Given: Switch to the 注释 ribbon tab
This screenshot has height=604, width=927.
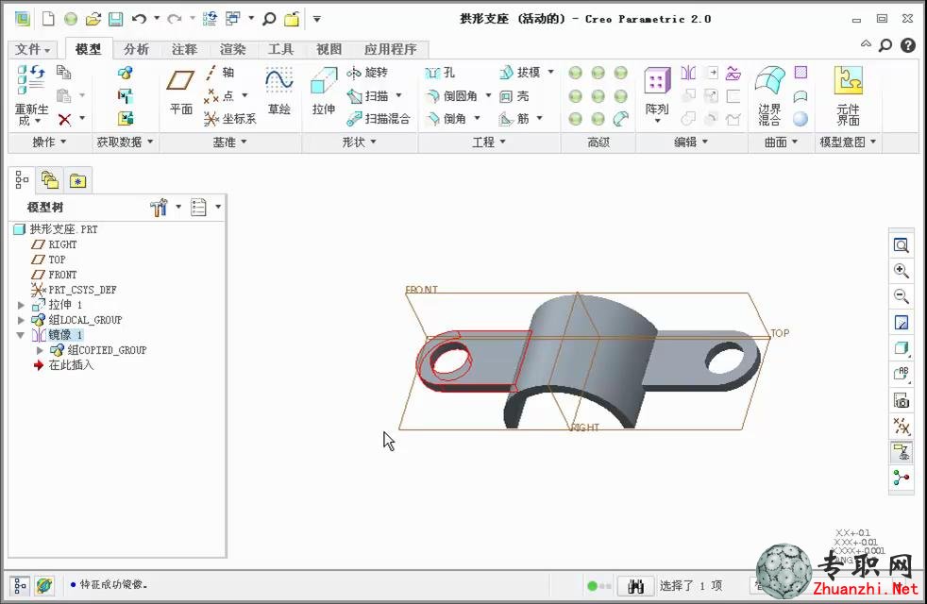Looking at the screenshot, I should (184, 49).
